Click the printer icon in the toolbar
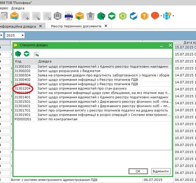196x183 pixels. pos(69,16)
